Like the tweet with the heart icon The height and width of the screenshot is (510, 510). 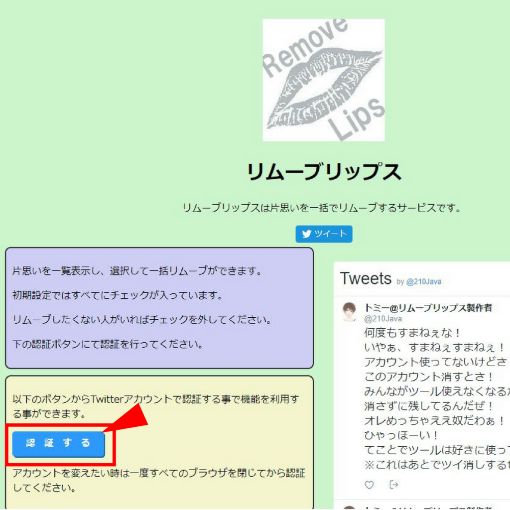pyautogui.click(x=369, y=485)
